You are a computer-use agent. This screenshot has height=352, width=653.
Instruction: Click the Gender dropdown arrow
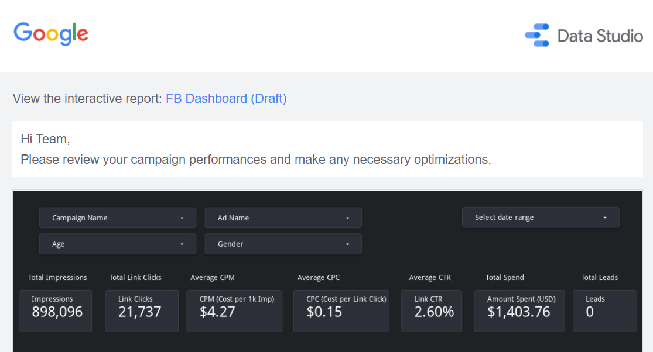pyautogui.click(x=348, y=244)
